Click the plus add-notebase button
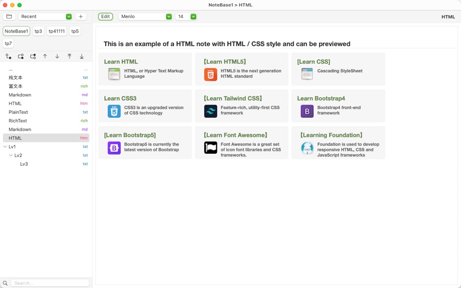Viewport: 461px width, 288px height. pos(81,16)
